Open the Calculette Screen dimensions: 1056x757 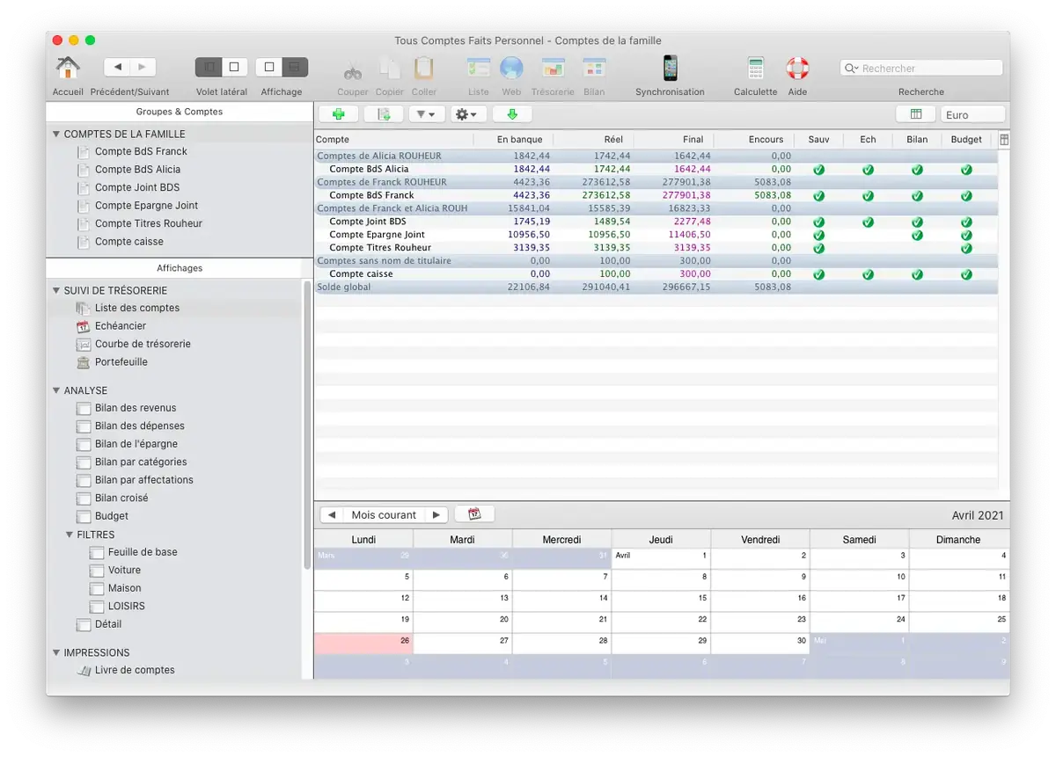point(755,69)
